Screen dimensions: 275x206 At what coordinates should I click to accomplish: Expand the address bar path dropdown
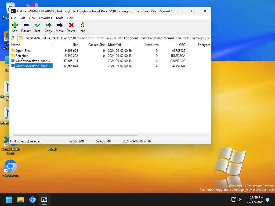pyautogui.click(x=208, y=38)
